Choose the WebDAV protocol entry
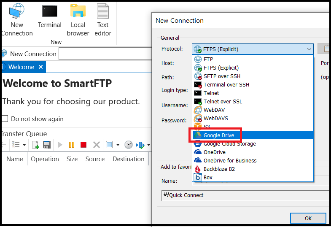This screenshot has height=227, width=331. pos(253,110)
